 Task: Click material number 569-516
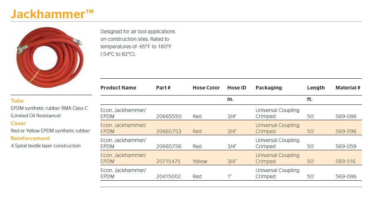click(346, 161)
